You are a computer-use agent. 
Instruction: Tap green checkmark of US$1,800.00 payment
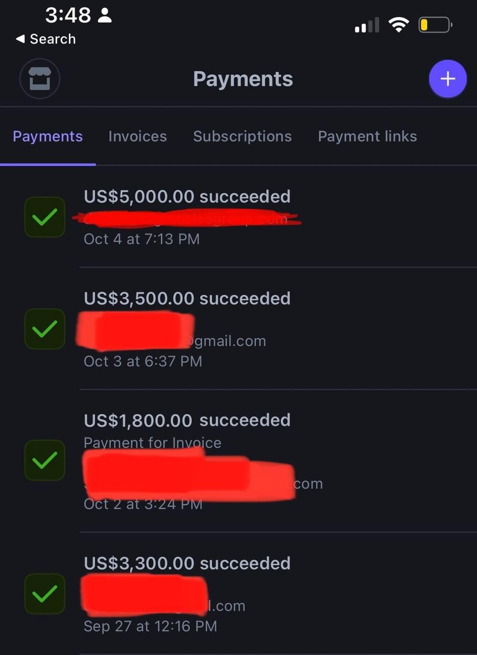[45, 461]
